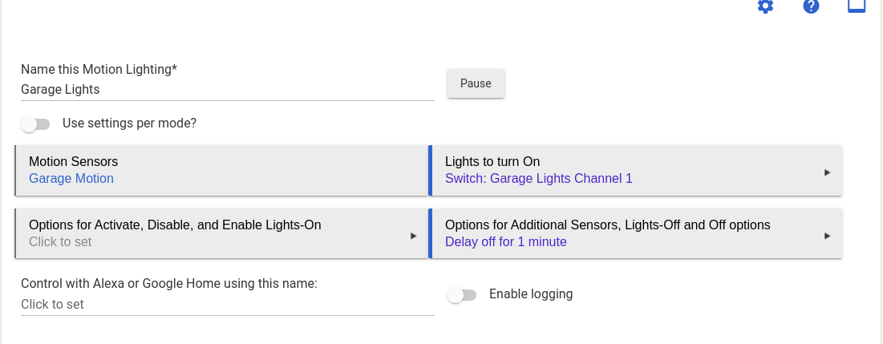This screenshot has height=344, width=883.
Task: Pause this Motion Lighting app
Action: pos(476,83)
